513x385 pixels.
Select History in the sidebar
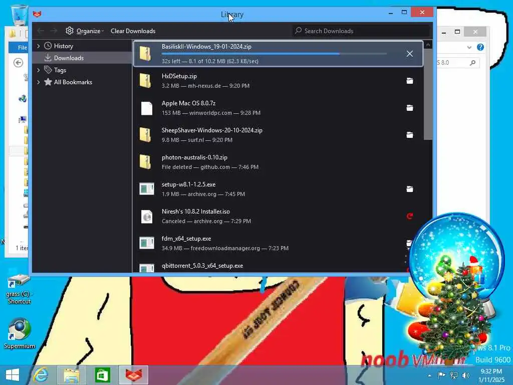point(82,46)
